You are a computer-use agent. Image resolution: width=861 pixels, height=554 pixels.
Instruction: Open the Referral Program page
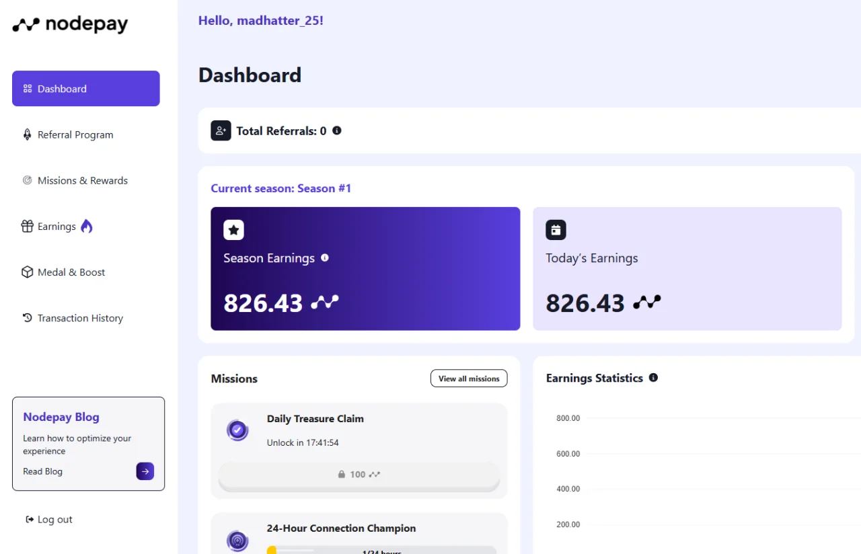click(75, 134)
